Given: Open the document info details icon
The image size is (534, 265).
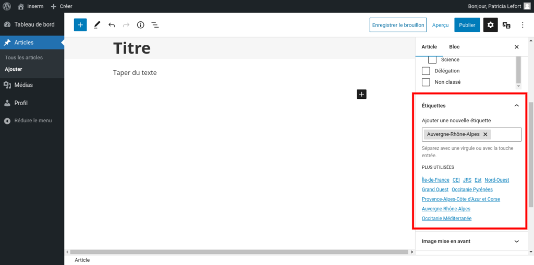Looking at the screenshot, I should coord(140,25).
